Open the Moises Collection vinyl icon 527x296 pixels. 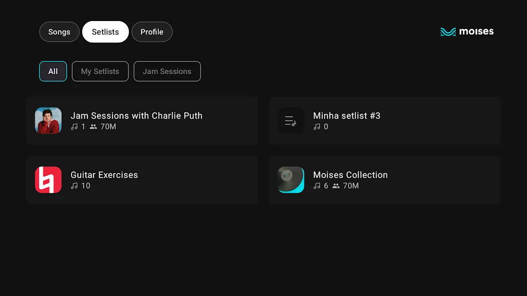pyautogui.click(x=291, y=180)
